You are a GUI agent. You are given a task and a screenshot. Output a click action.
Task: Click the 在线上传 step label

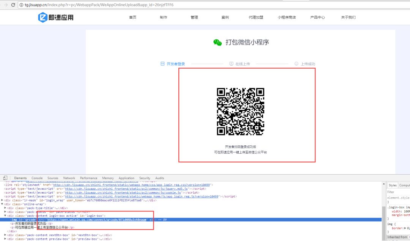(x=243, y=64)
